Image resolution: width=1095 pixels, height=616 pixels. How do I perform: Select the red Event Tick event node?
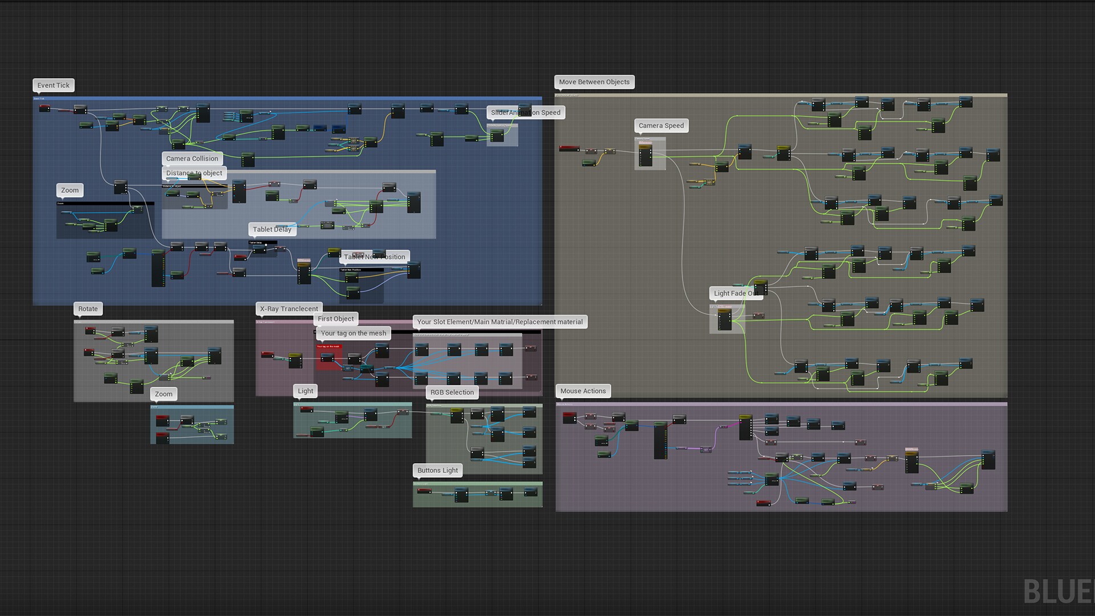[44, 108]
